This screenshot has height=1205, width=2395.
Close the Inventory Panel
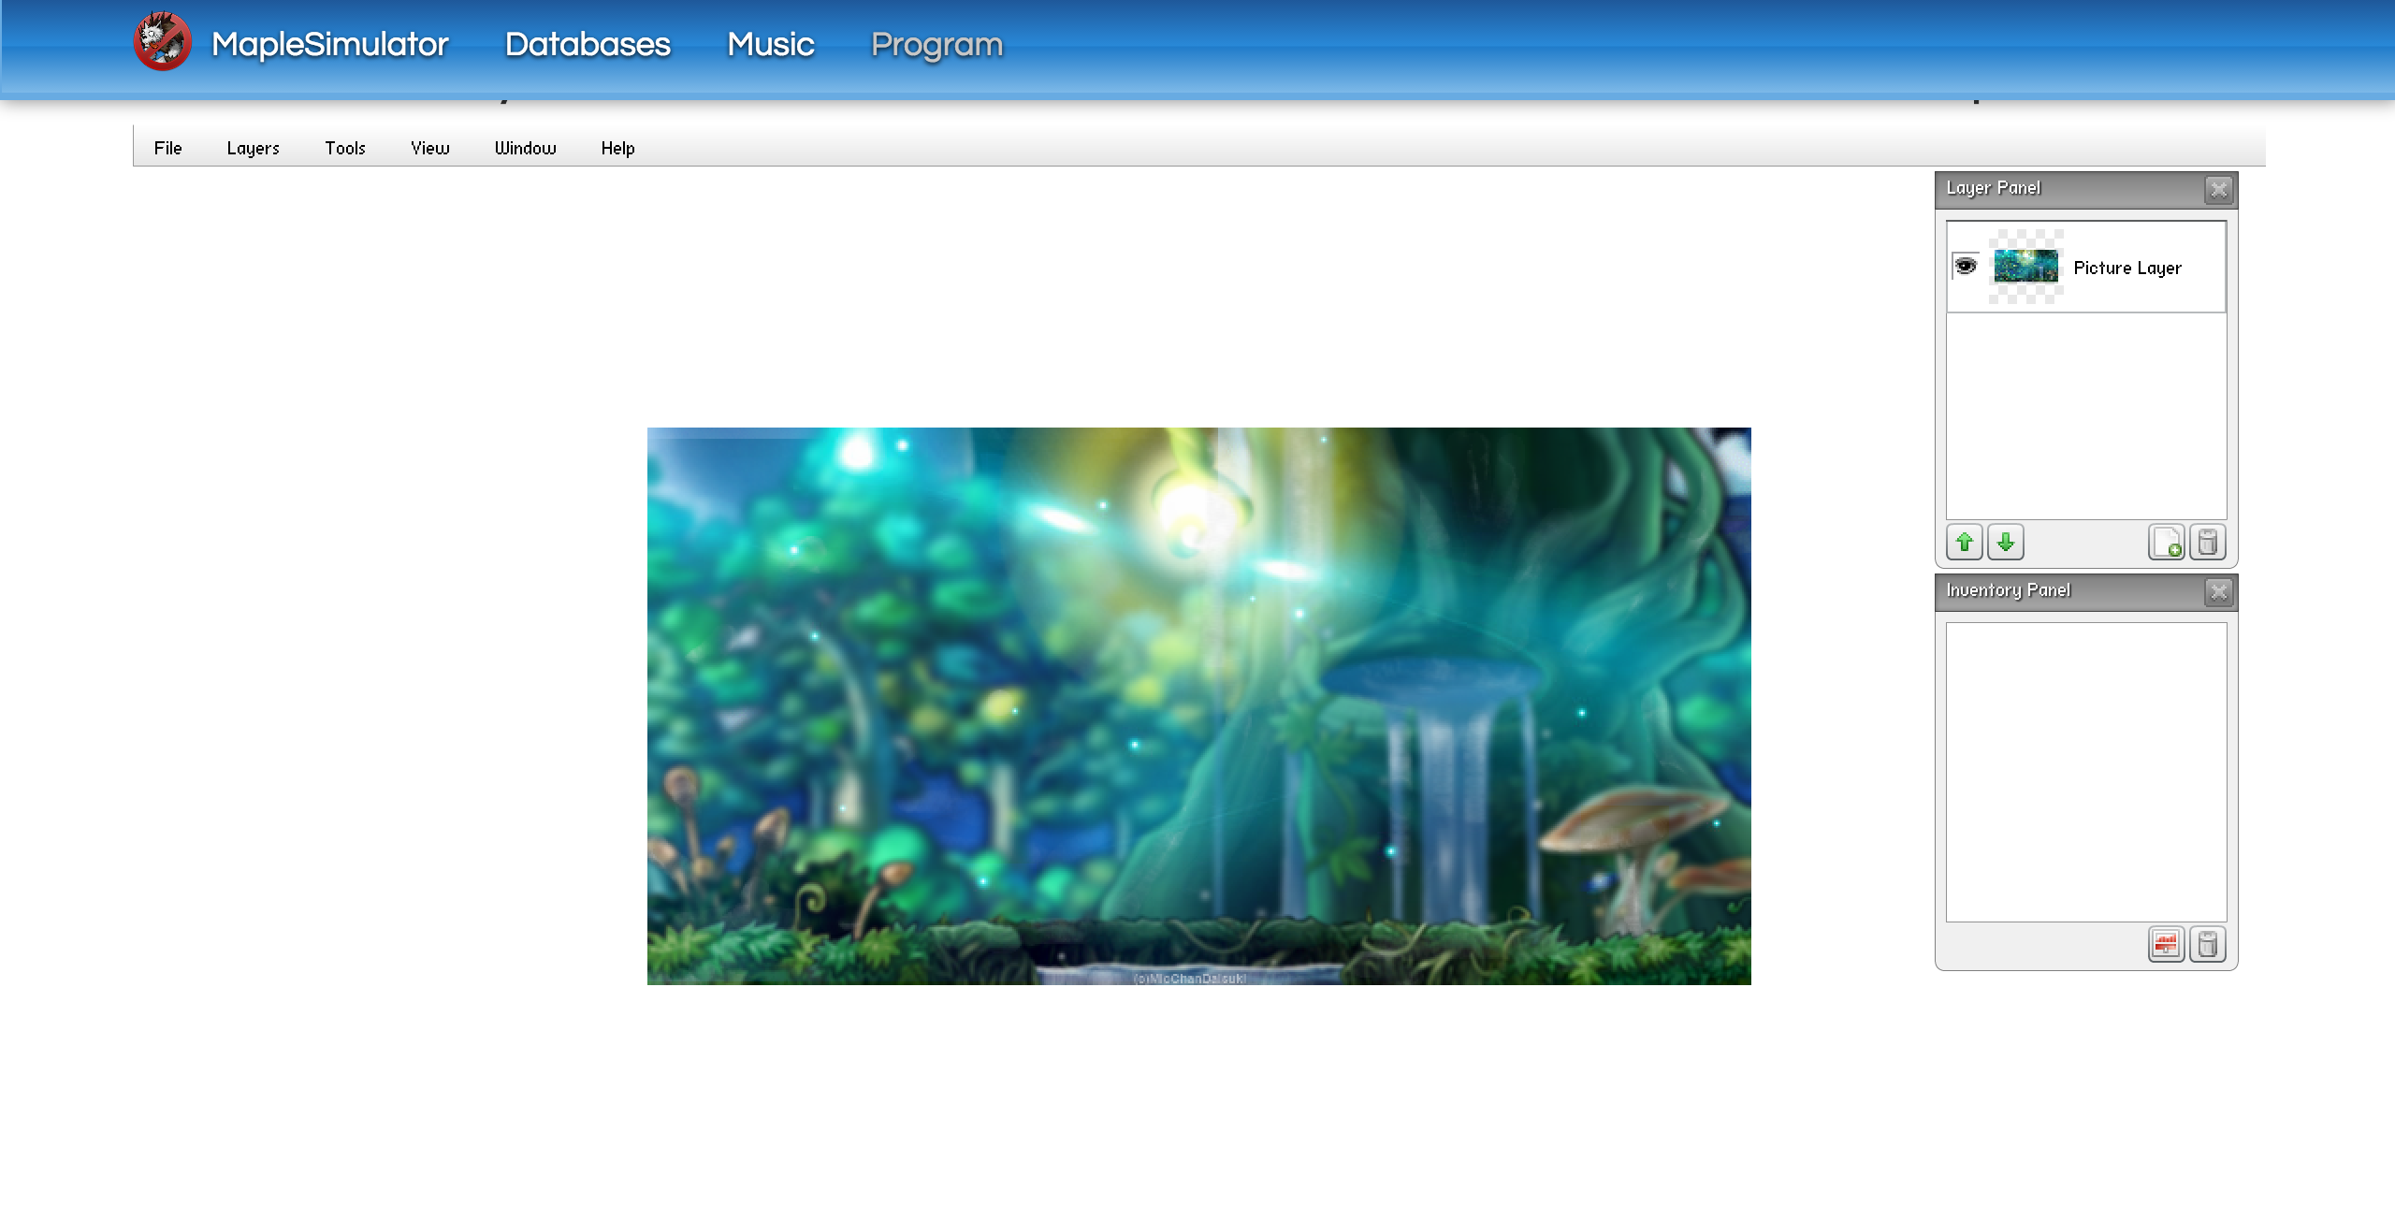[2219, 592]
